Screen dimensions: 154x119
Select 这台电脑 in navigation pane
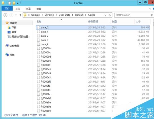pos(14,46)
